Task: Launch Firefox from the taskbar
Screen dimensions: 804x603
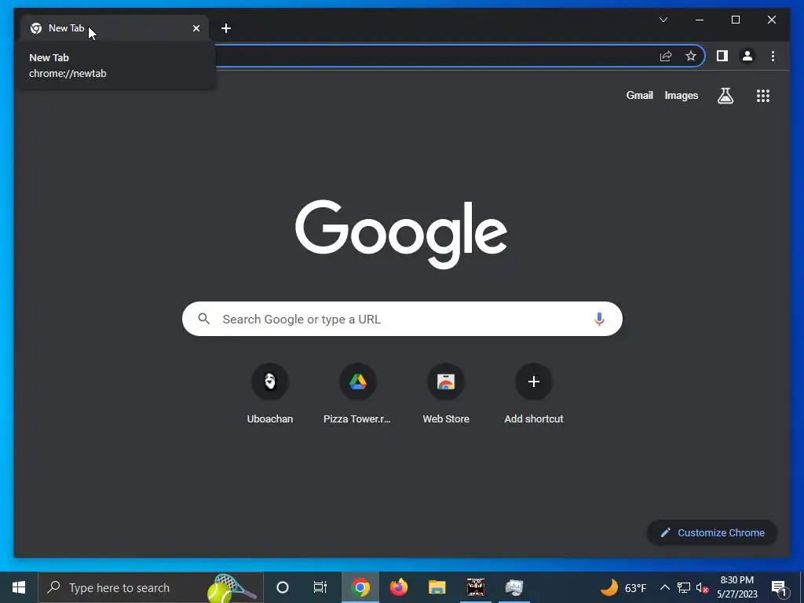Action: [398, 587]
